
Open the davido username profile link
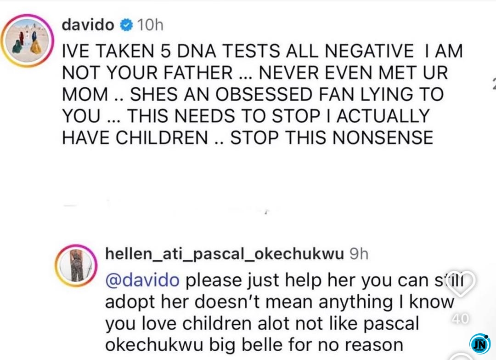(87, 25)
